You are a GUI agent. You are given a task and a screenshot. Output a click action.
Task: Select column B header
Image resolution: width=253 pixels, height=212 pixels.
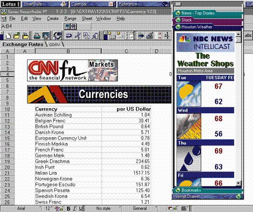(x=68, y=51)
